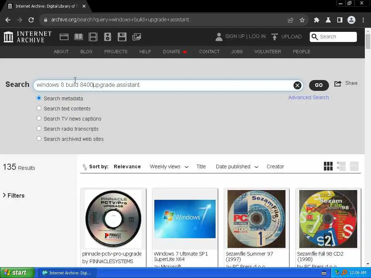Open the PROJECTS menu item
The width and height of the screenshot is (371, 278).
pos(116,52)
